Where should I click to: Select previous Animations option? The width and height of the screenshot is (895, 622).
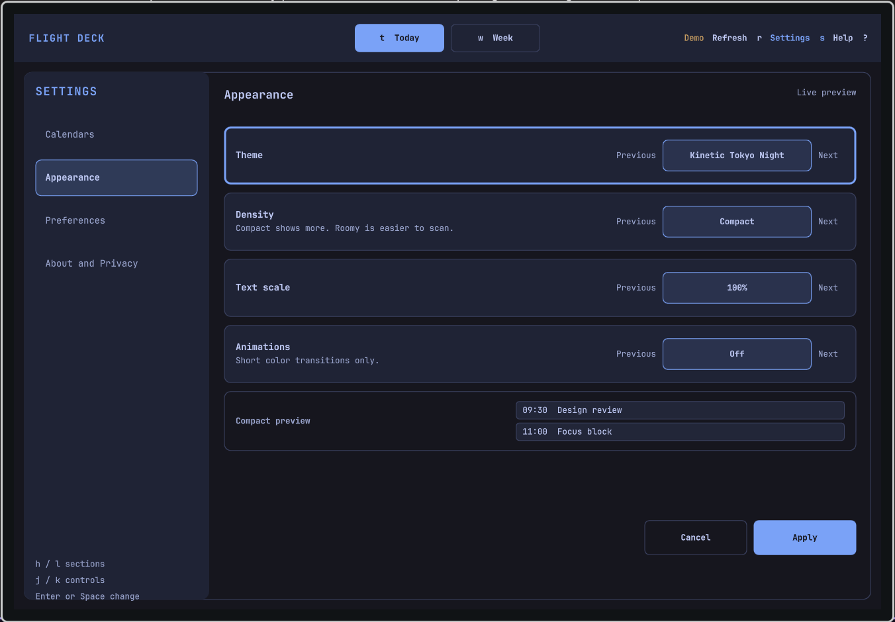coord(636,354)
